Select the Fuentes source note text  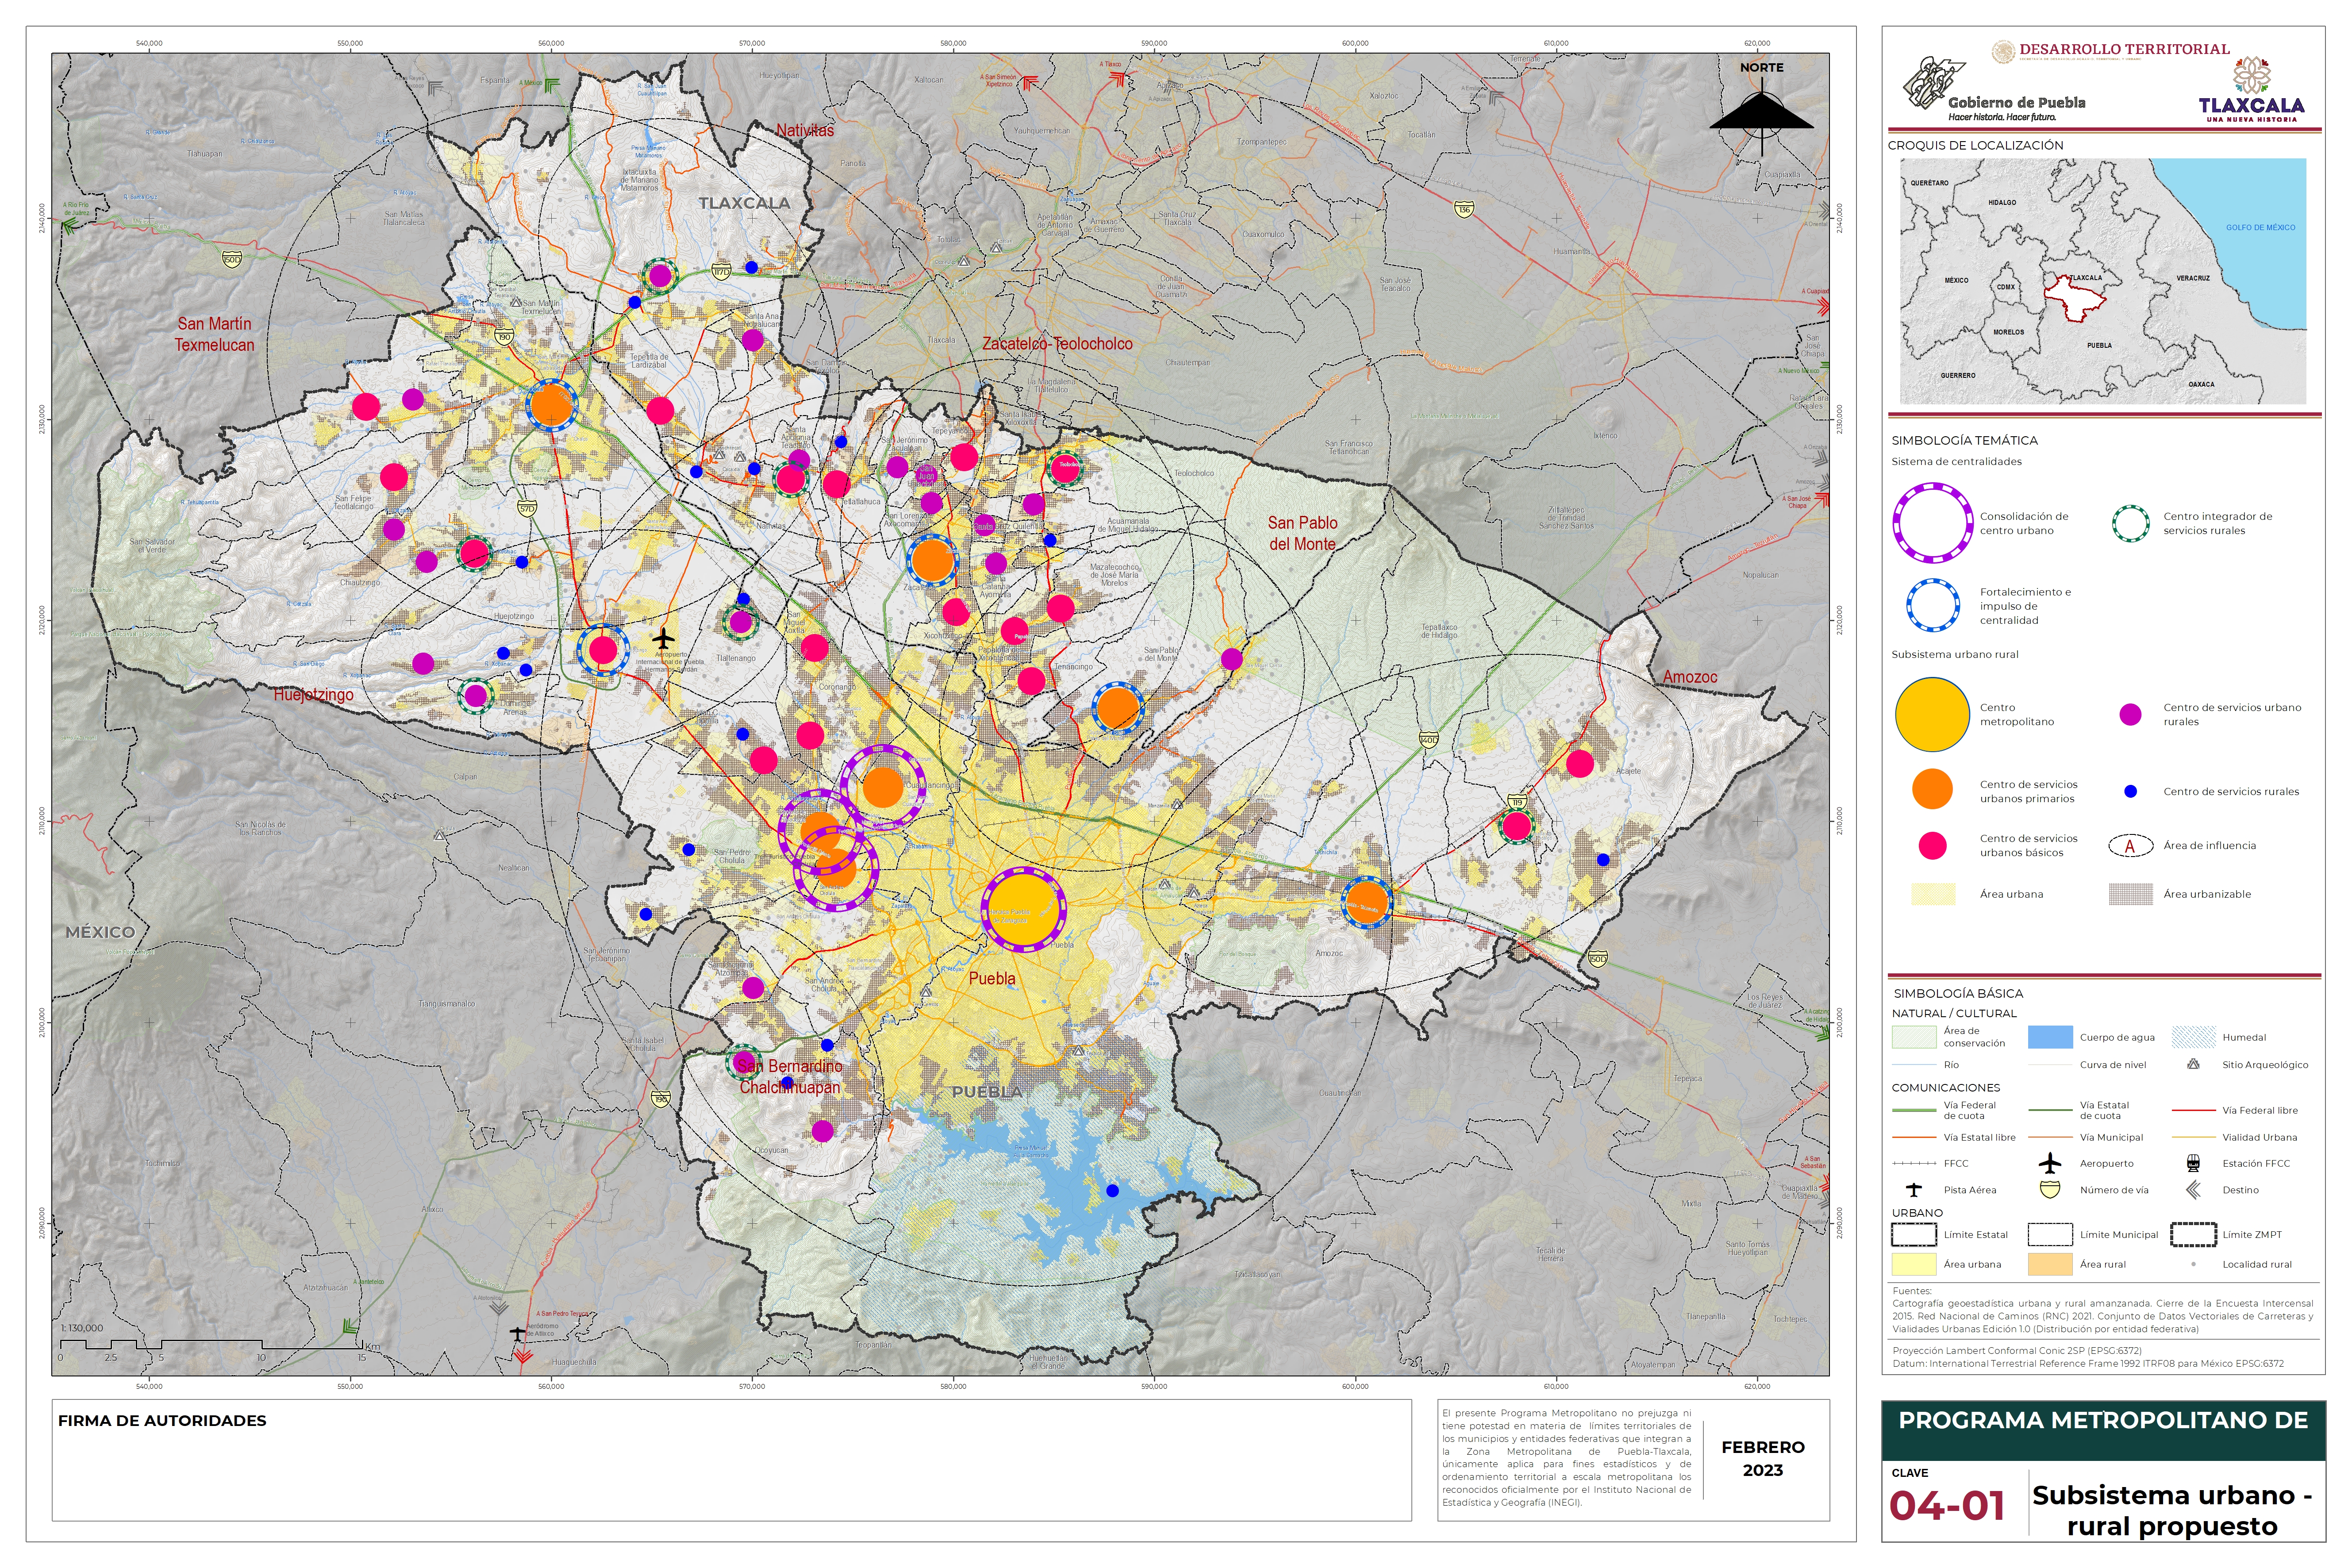(x=2103, y=1310)
